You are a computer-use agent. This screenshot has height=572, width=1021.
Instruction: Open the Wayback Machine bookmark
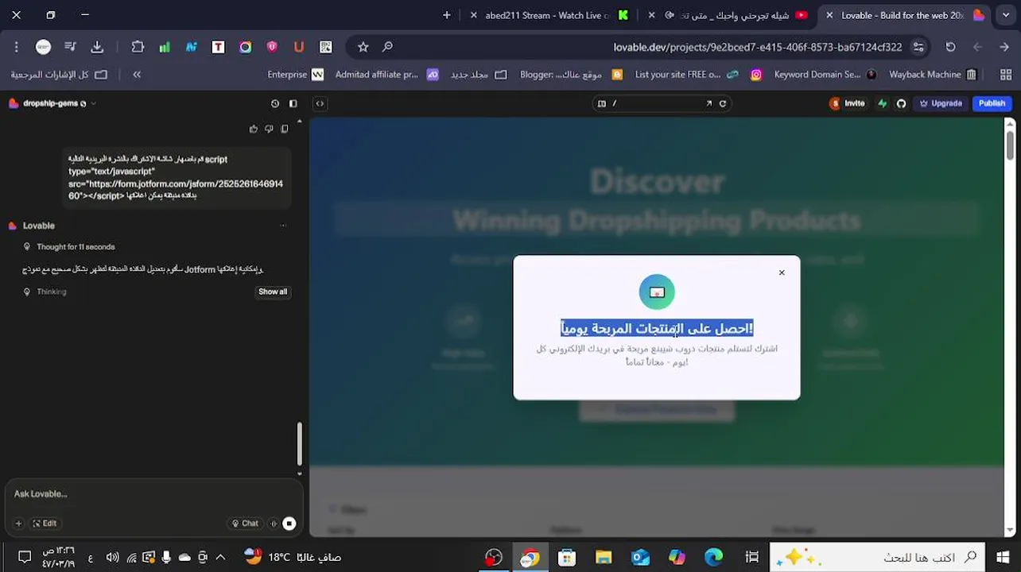click(933, 75)
